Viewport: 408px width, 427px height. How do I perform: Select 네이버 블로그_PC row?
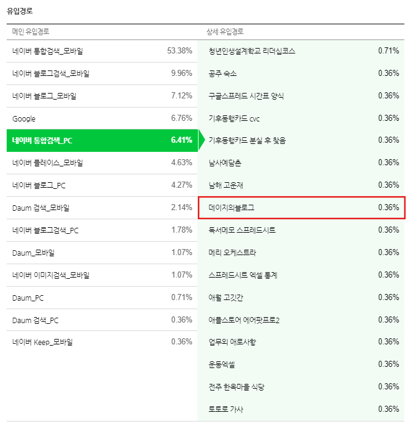point(102,185)
